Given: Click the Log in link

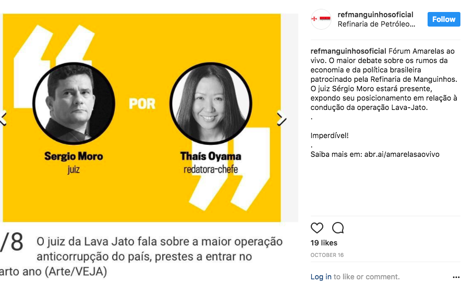Looking at the screenshot, I should tap(321, 277).
